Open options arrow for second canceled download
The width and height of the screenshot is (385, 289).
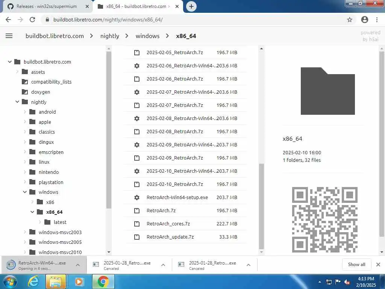tap(248, 265)
